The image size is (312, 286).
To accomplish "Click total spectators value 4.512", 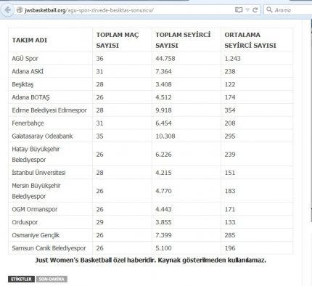I will (163, 97).
